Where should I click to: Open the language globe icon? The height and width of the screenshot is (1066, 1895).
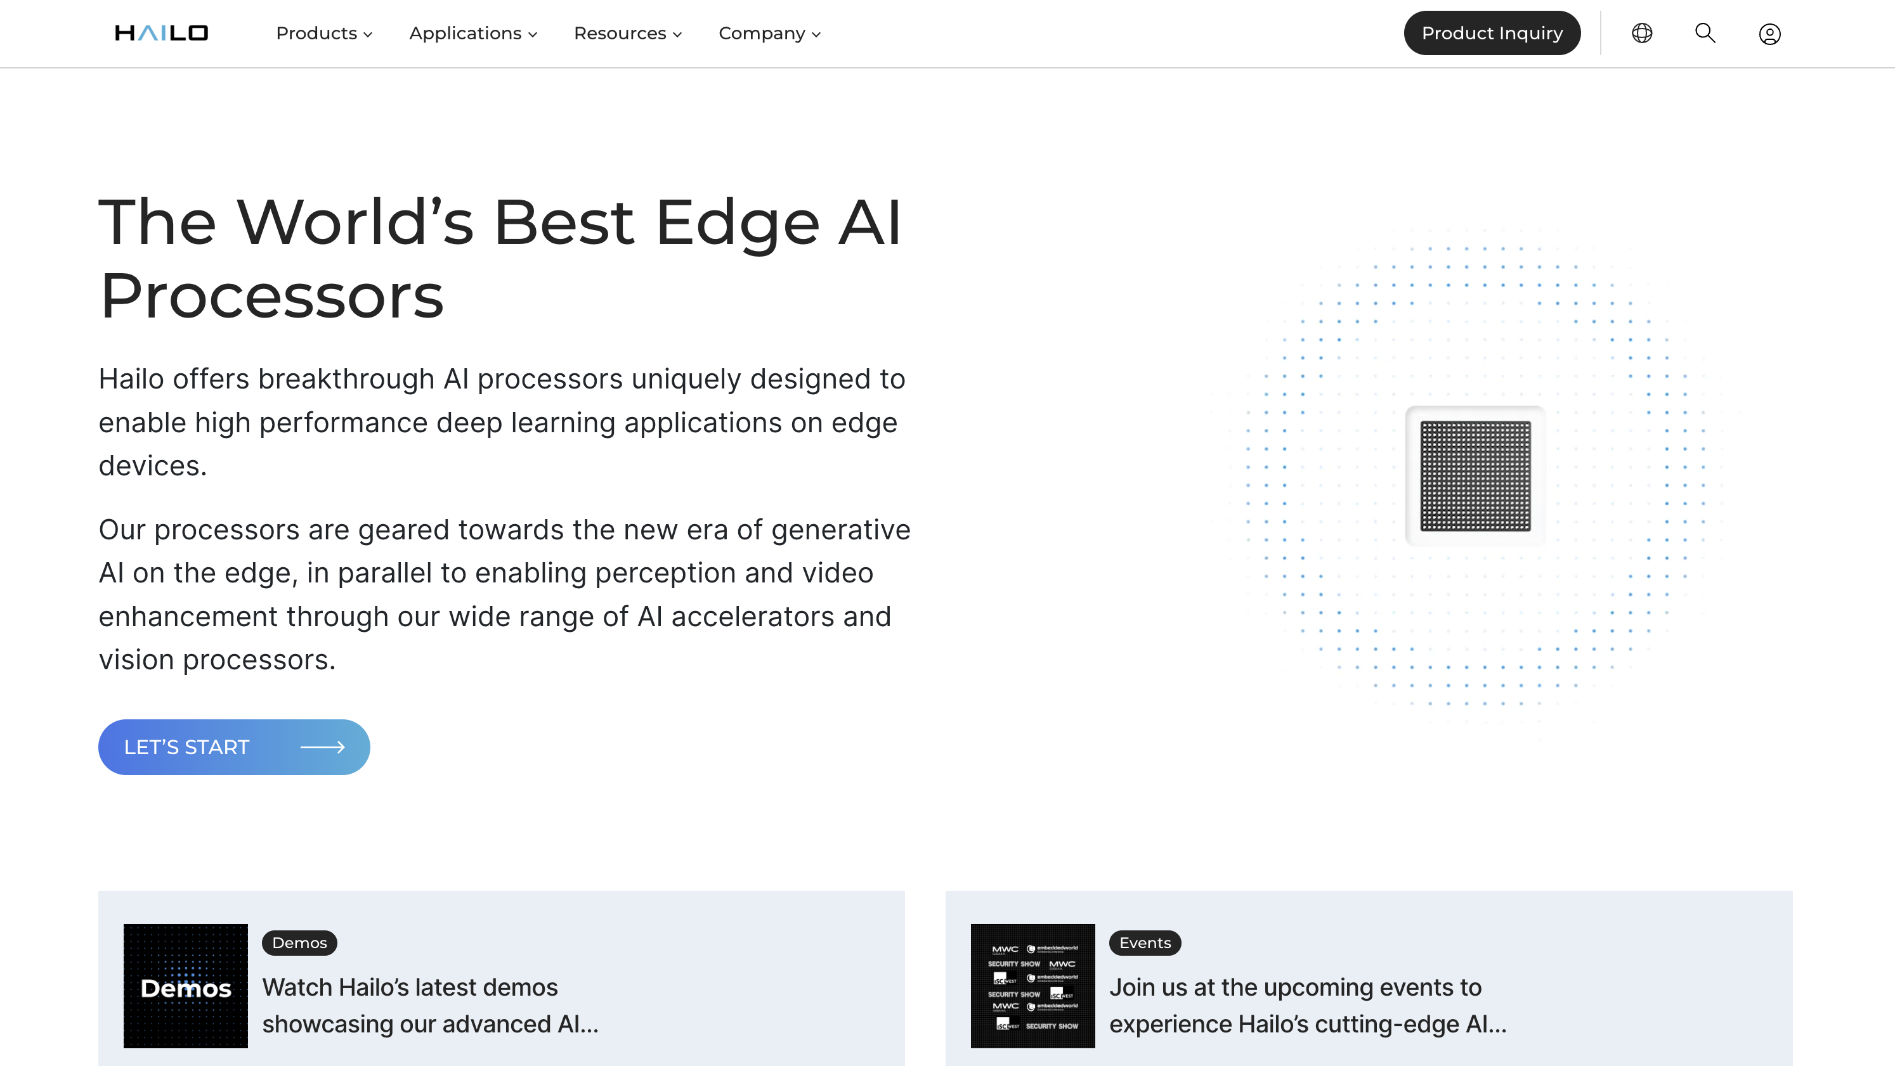point(1642,33)
